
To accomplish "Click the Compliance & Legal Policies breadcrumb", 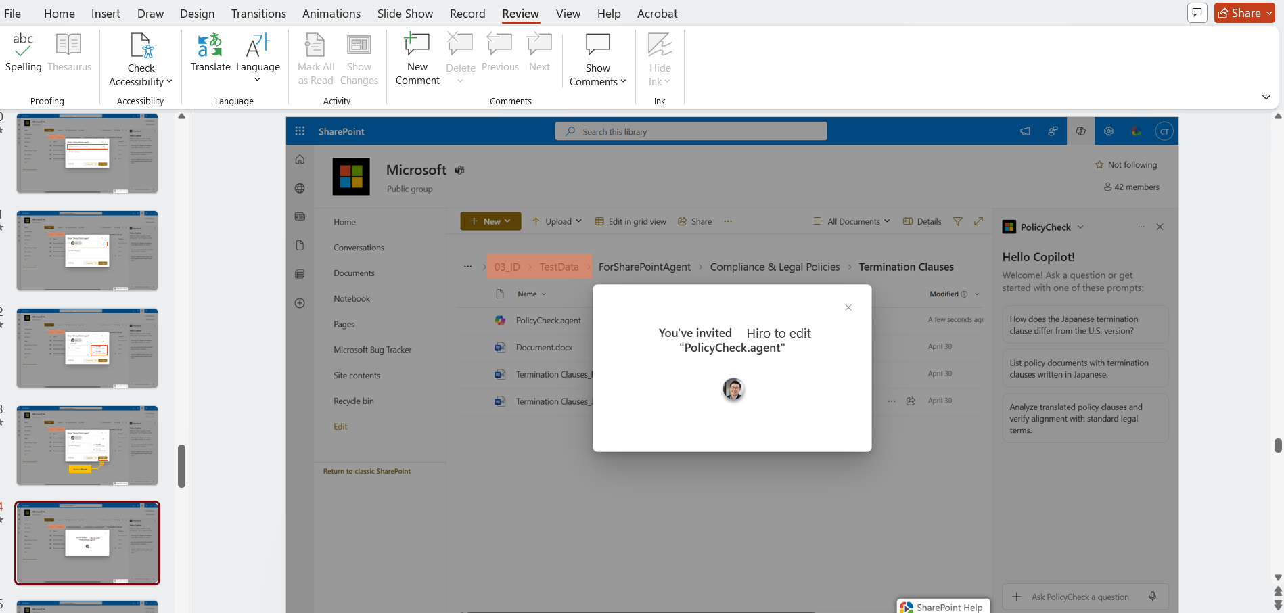I will (775, 267).
